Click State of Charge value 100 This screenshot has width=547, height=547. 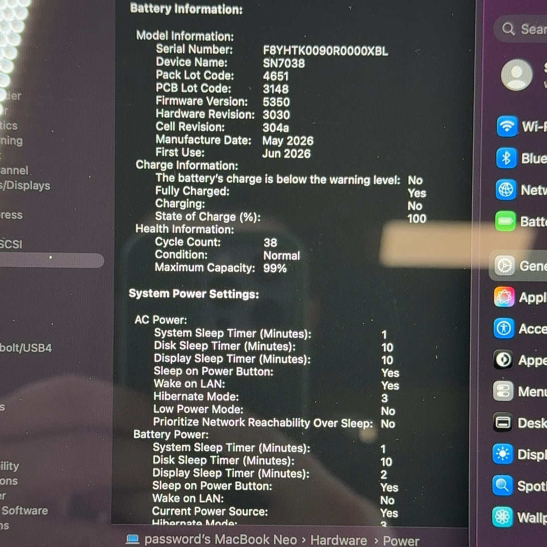pos(417,219)
